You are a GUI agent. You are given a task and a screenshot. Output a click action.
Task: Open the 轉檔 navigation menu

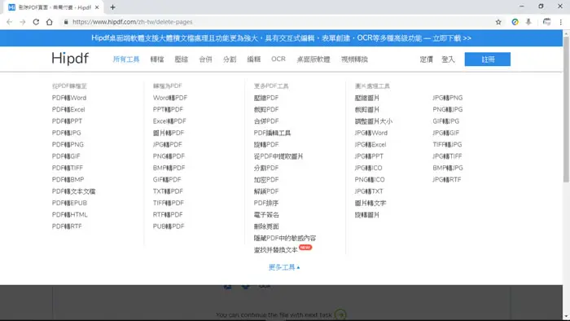coord(157,59)
